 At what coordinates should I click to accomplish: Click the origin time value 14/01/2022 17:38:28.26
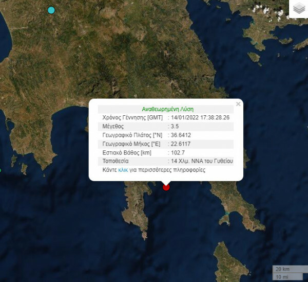[200, 117]
